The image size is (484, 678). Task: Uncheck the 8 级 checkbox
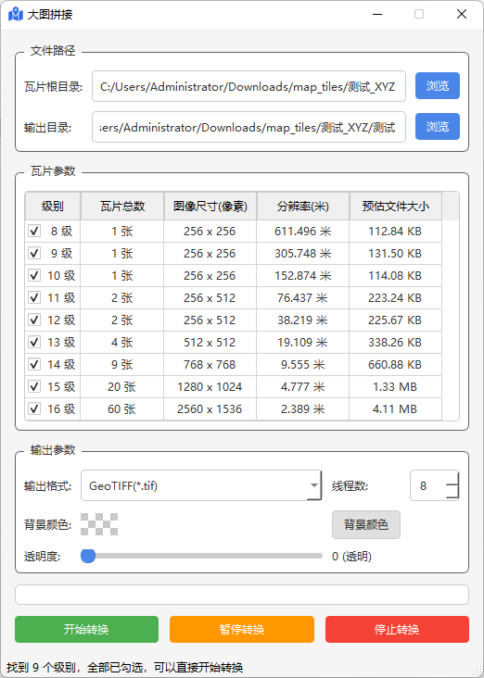[x=34, y=231]
